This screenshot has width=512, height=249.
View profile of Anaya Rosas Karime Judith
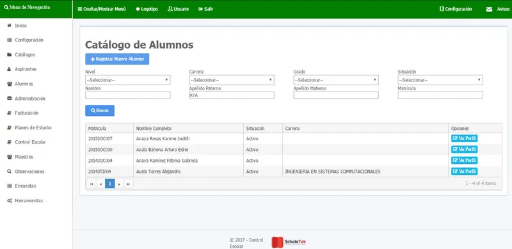pos(465,138)
